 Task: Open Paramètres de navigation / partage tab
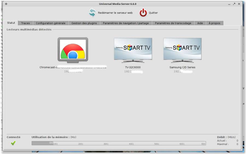tap(126, 23)
